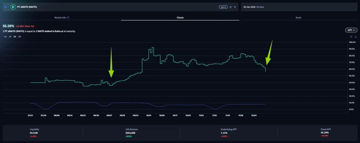The height and width of the screenshot is (143, 360).
Task: Click the Specs button
Action: [x=223, y=7]
